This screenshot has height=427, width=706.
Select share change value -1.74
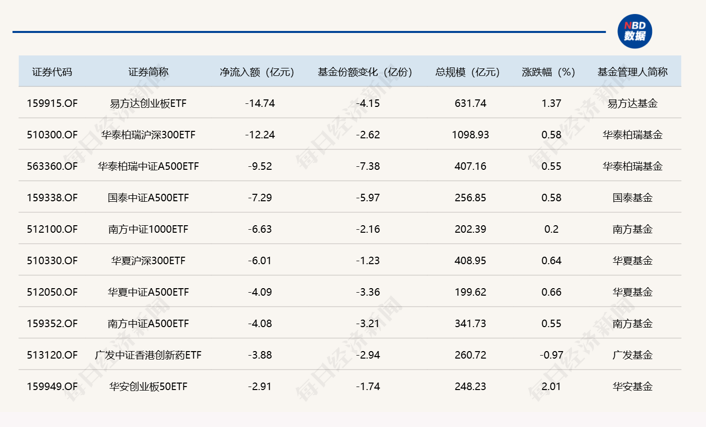[368, 387]
